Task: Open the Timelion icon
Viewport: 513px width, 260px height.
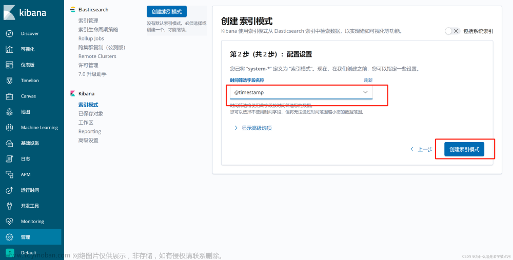Action: click(9, 81)
